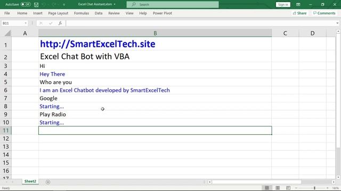Open the Review tab

point(114,13)
